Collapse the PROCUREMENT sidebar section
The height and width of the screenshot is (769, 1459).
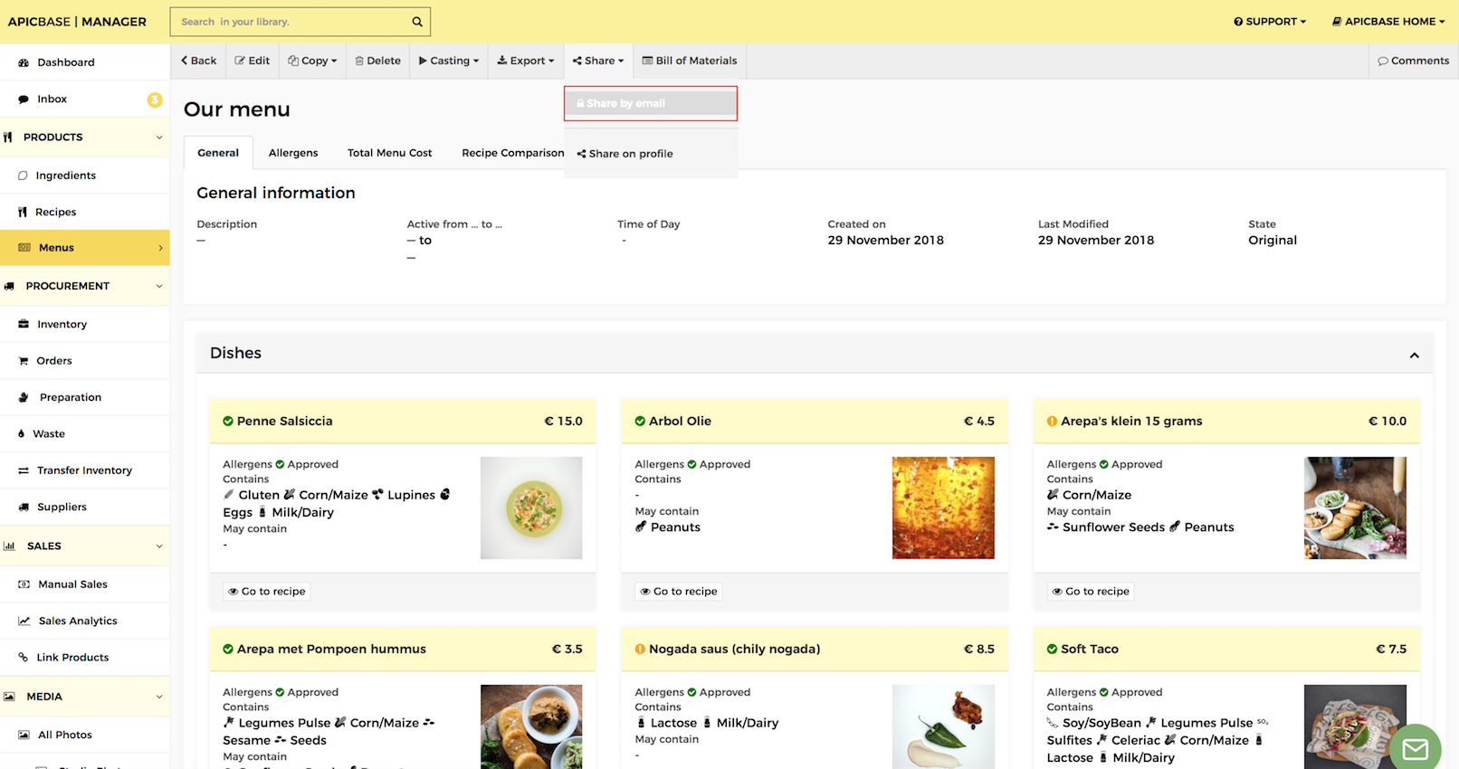pos(84,286)
